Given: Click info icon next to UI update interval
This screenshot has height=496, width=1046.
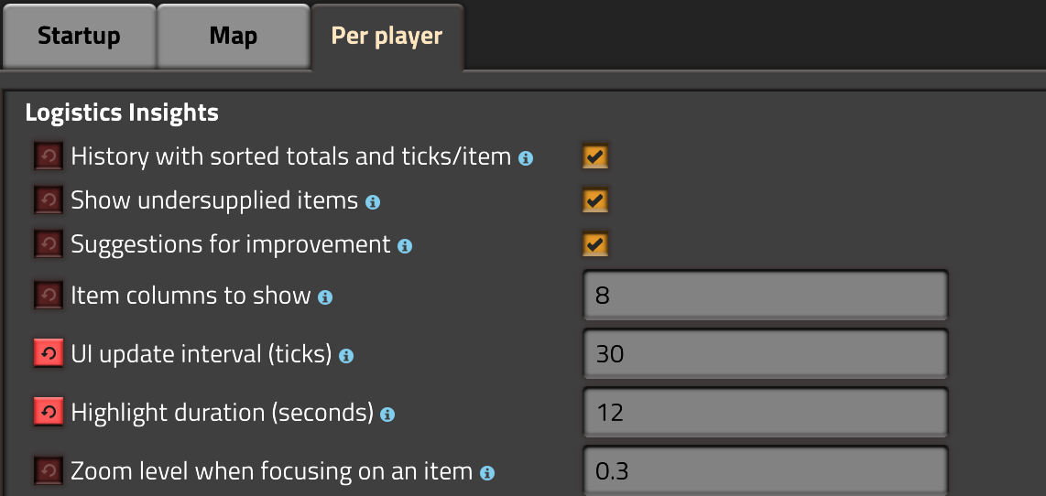Looking at the screenshot, I should click(x=345, y=356).
